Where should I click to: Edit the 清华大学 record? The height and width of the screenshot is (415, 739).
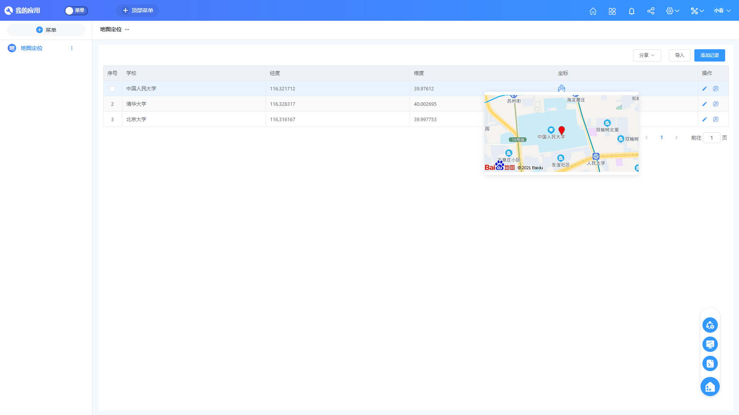click(x=704, y=104)
